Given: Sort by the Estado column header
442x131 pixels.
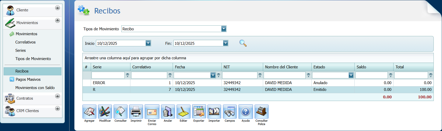Looking at the screenshot, I should [x=333, y=67].
